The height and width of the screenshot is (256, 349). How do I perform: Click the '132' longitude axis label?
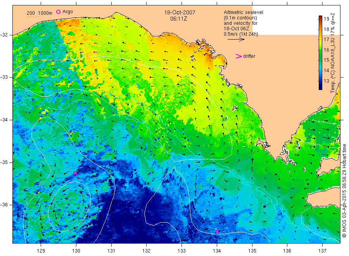(x=147, y=251)
